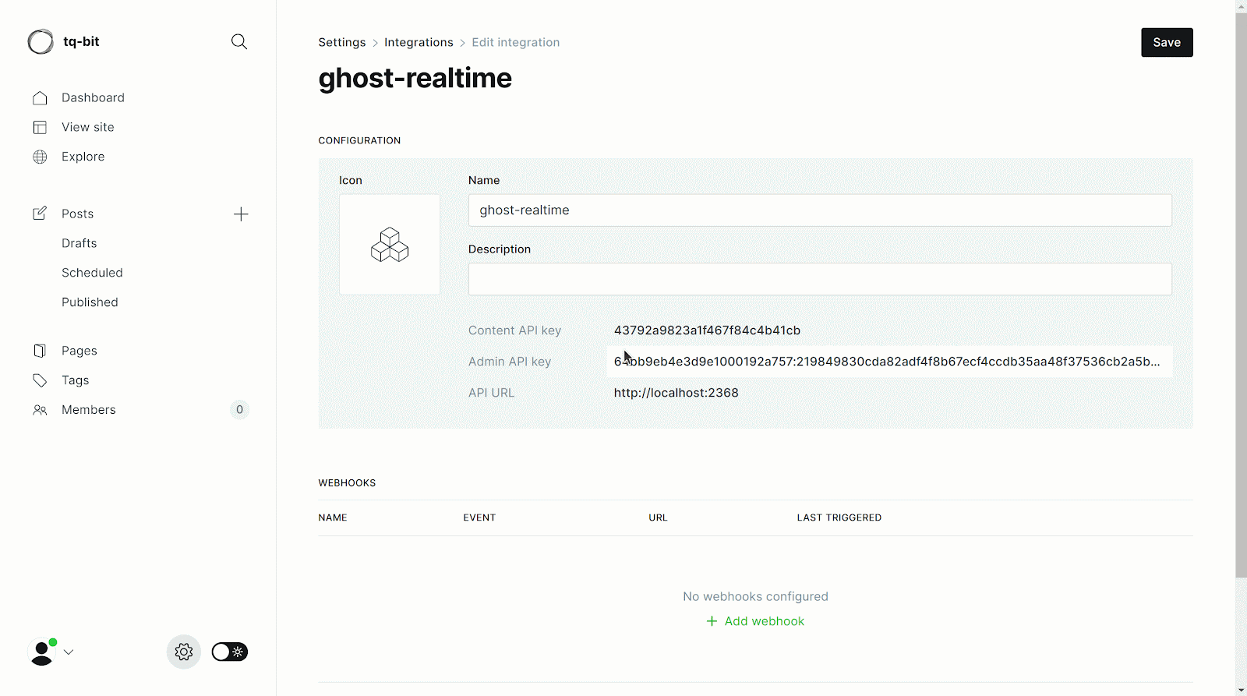The height and width of the screenshot is (696, 1247).
Task: Go to Drafts in sidebar
Action: point(79,243)
